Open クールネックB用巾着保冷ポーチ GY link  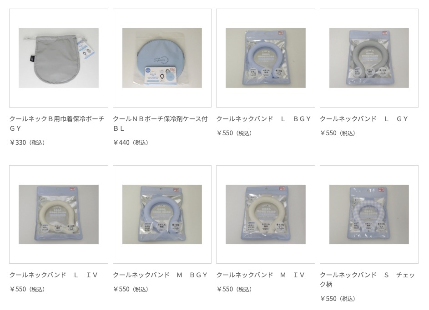click(57, 123)
